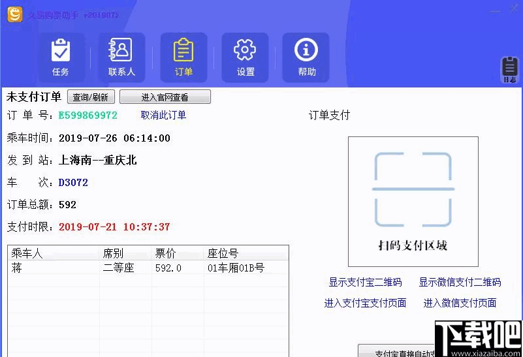Show WeChat QR code via 显示微信支付二维码
The image size is (523, 357).
[460, 282]
